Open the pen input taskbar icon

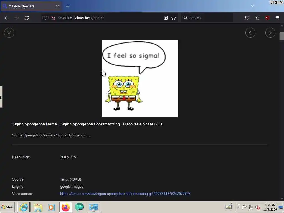[229, 207]
